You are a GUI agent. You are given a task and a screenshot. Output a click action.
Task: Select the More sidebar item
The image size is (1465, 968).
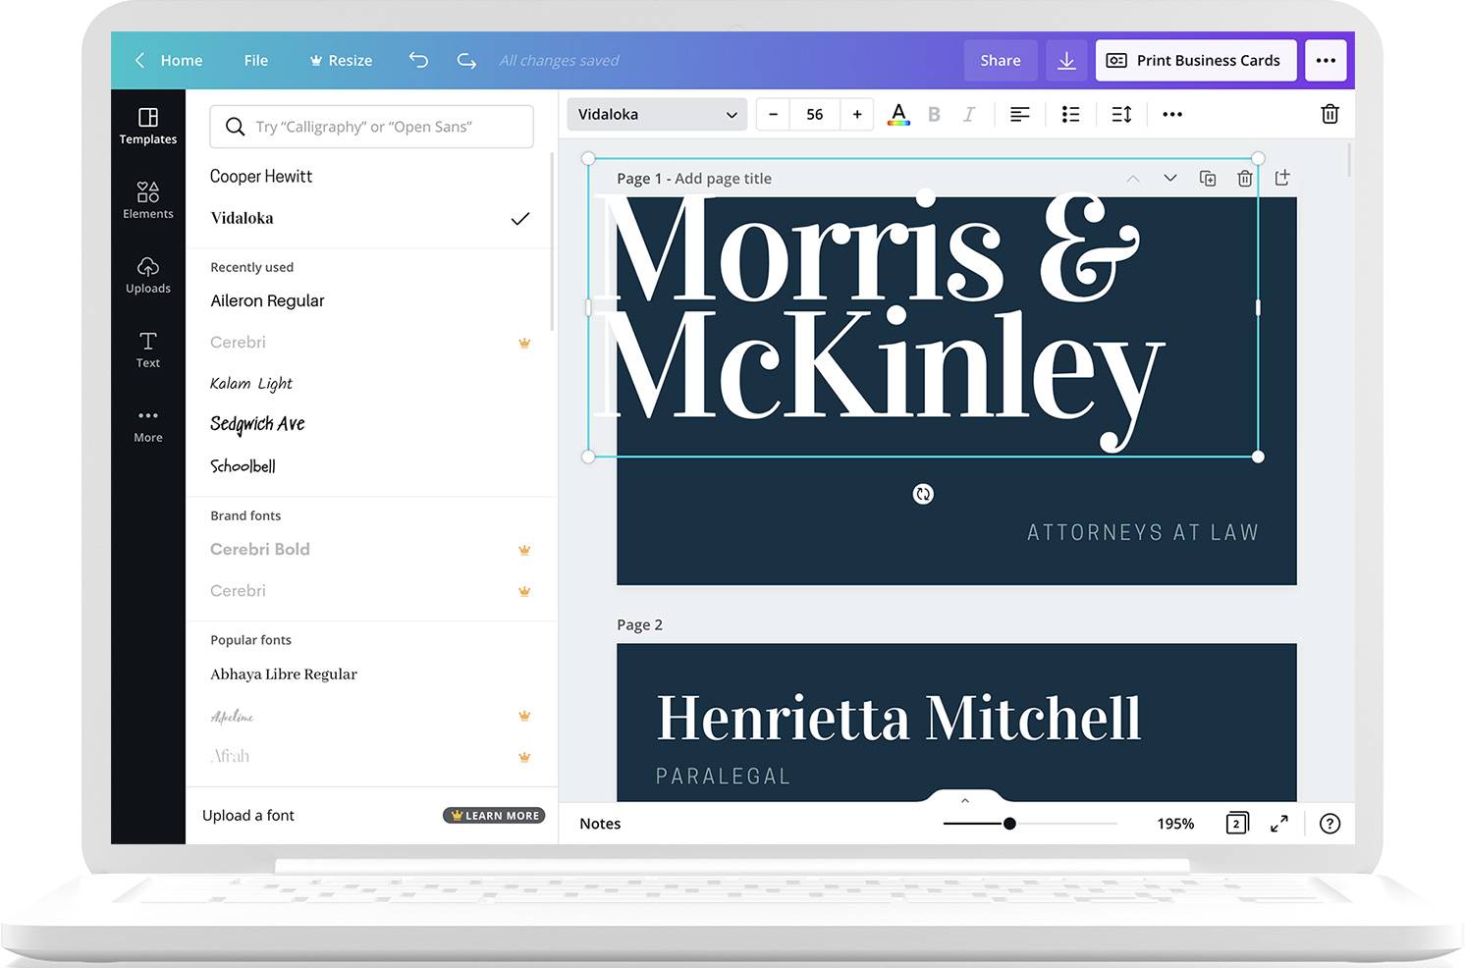(x=147, y=424)
